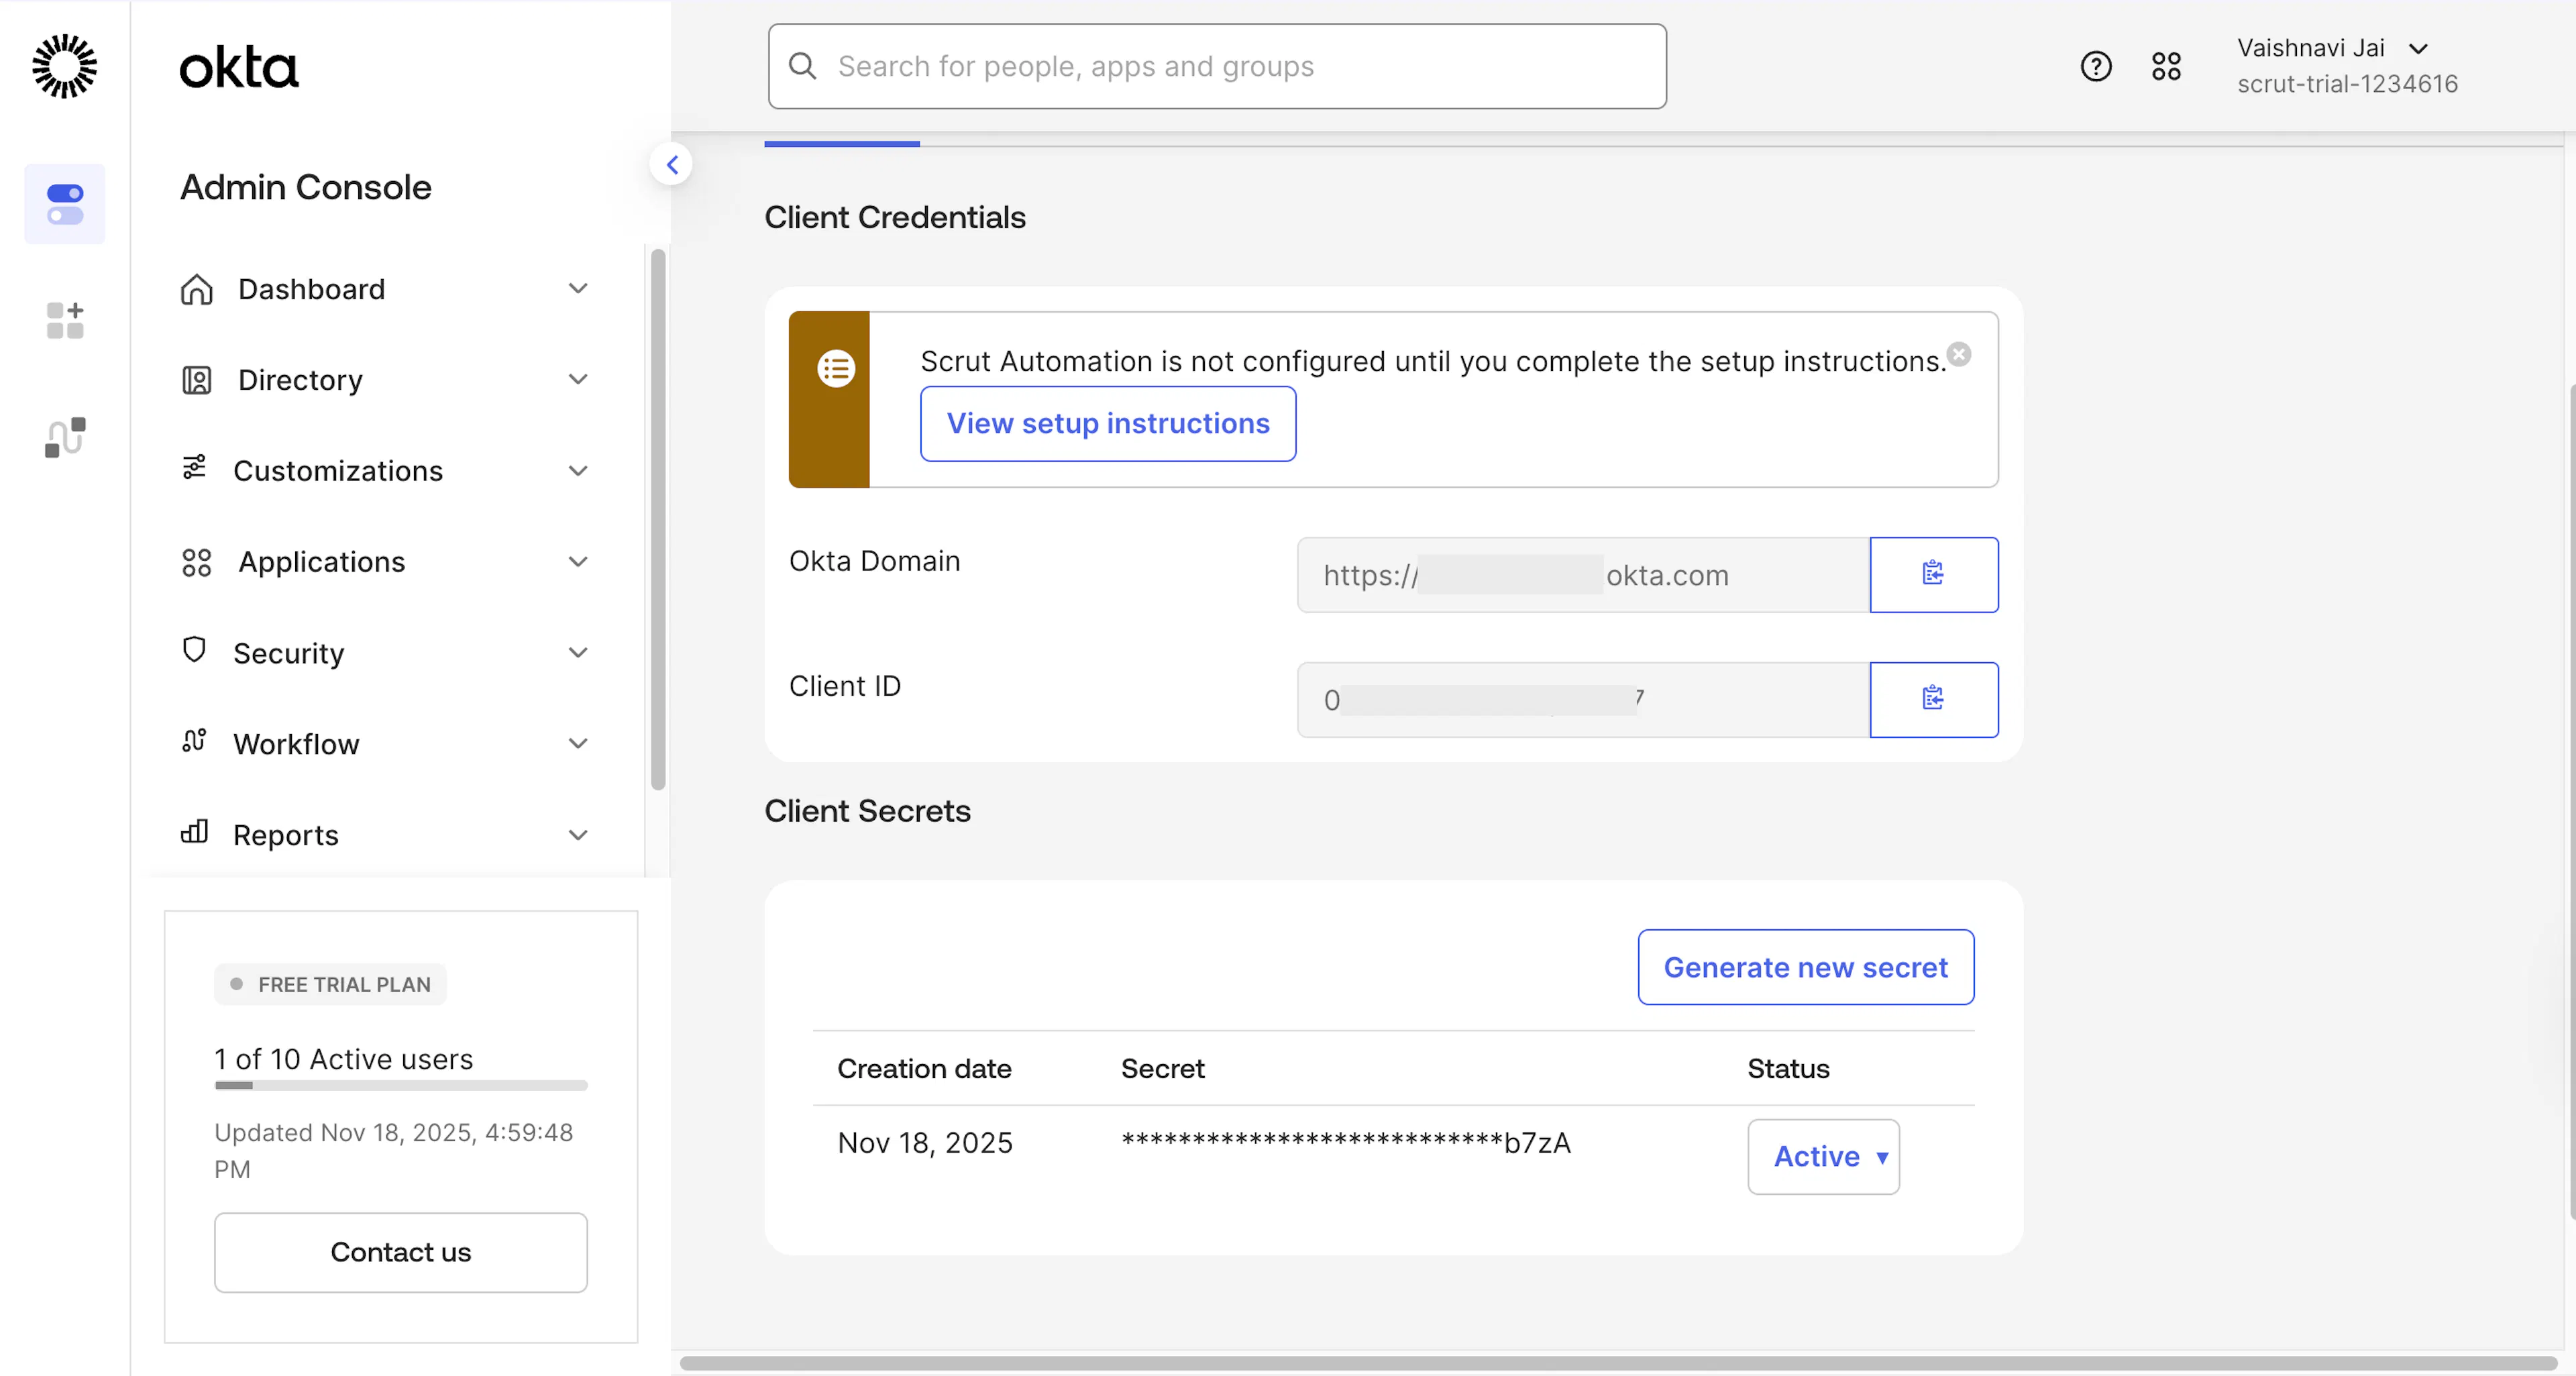2576x1376 pixels.
Task: Click Generate new secret button
Action: 1805,967
